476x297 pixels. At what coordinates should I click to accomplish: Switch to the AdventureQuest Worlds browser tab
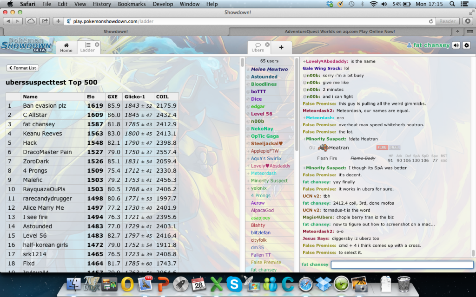pyautogui.click(x=340, y=32)
